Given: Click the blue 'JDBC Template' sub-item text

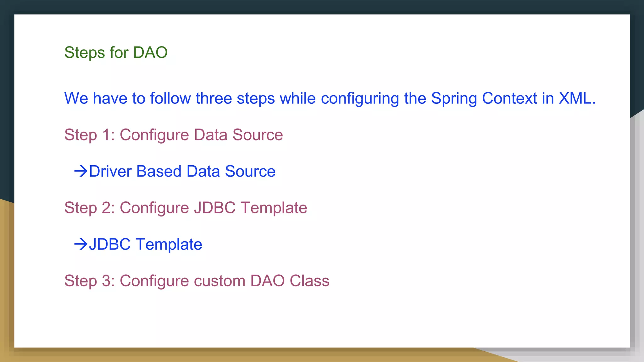Looking at the screenshot, I should tap(145, 244).
